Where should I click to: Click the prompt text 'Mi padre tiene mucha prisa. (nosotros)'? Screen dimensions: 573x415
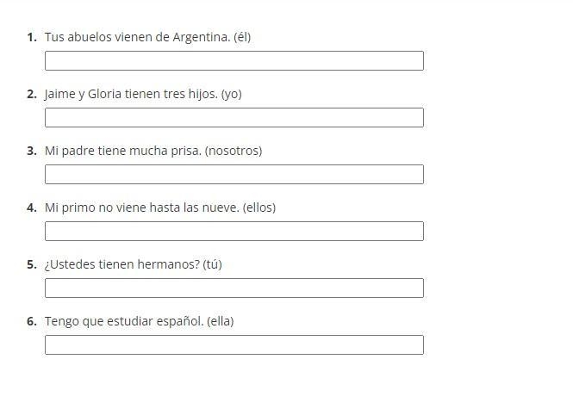(153, 151)
